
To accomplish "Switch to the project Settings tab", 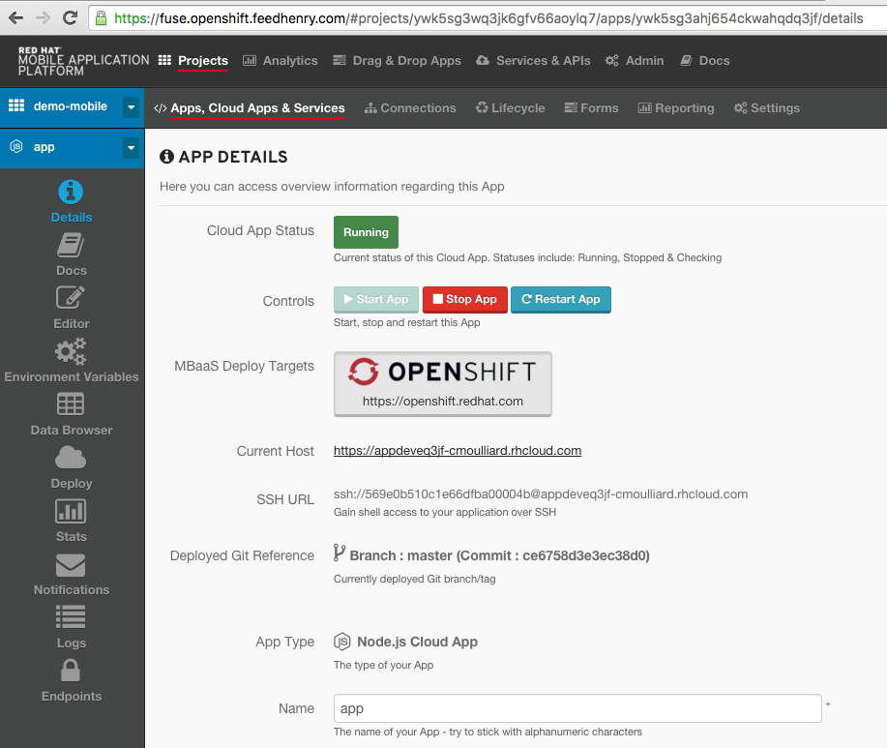I will [766, 108].
